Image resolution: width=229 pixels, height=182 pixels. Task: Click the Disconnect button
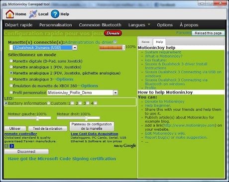click(x=26, y=152)
